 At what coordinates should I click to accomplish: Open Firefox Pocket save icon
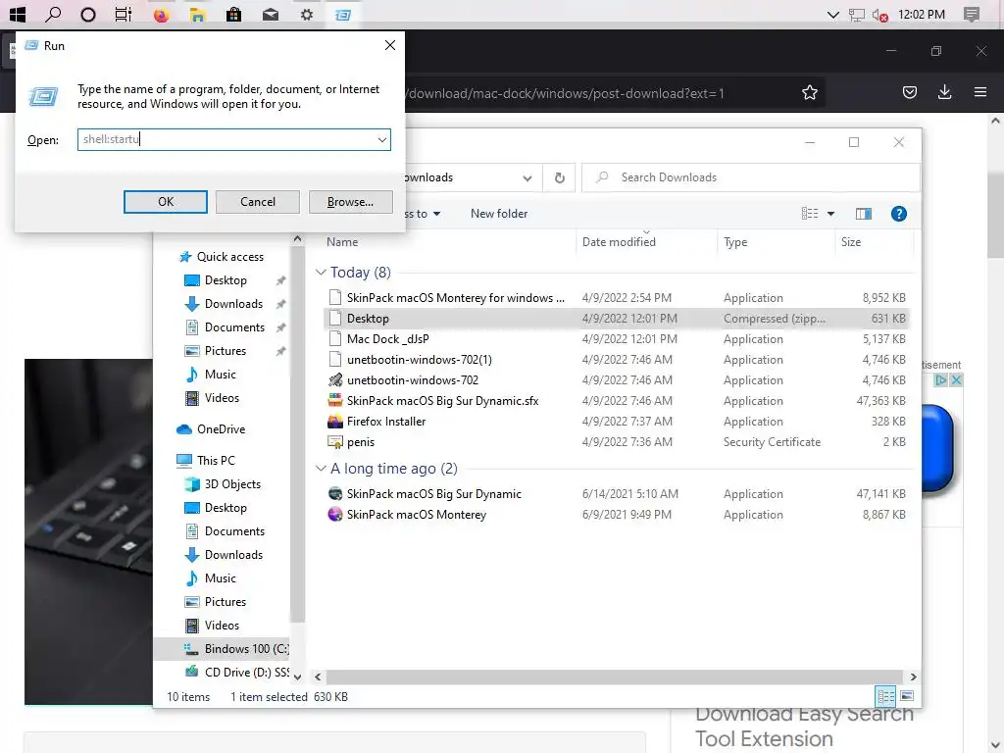909,93
